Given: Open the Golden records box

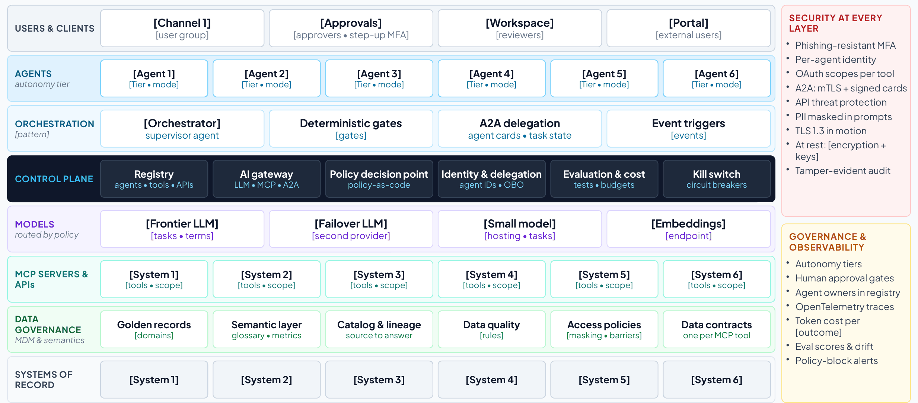Looking at the screenshot, I should pyautogui.click(x=154, y=329).
